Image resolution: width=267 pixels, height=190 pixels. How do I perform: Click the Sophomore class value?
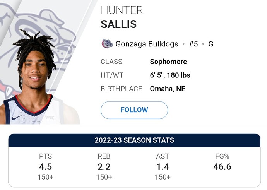tap(168, 62)
